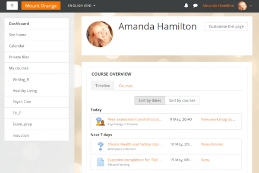Toggle Sort by courses
The image size is (259, 173).
pos(182,100)
